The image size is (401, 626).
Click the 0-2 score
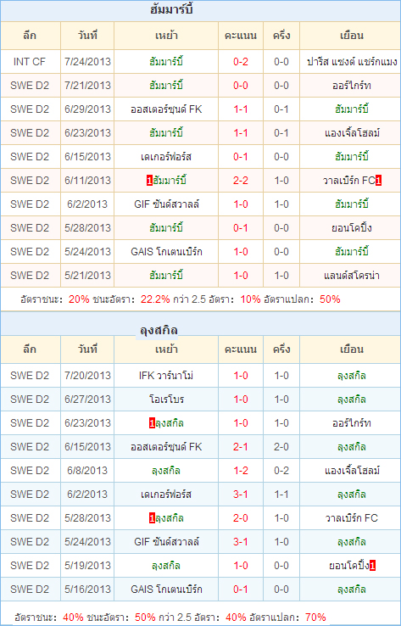tap(241, 61)
